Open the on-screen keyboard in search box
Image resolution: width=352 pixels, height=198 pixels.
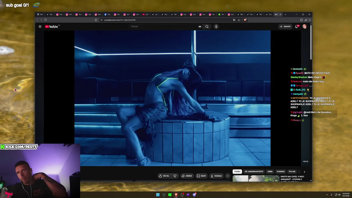[200, 27]
